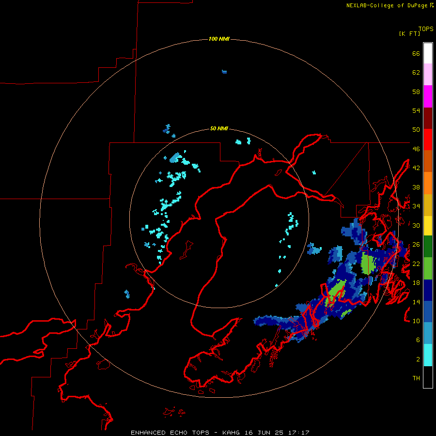The image size is (436, 436).
Task: Click the legend value "66"
Action: point(416,54)
